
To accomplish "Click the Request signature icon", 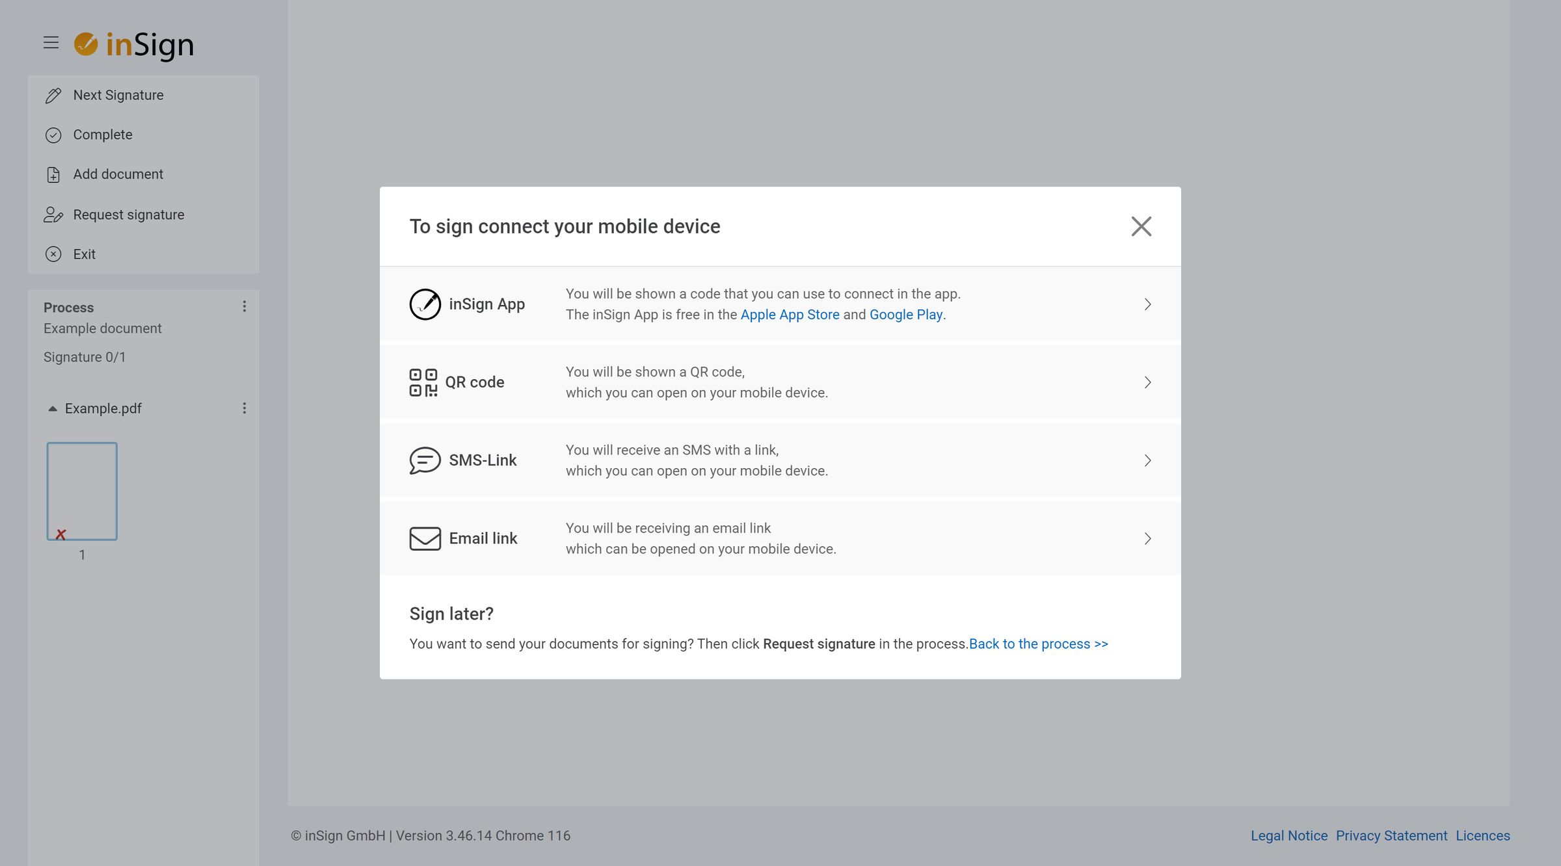I will pos(53,215).
